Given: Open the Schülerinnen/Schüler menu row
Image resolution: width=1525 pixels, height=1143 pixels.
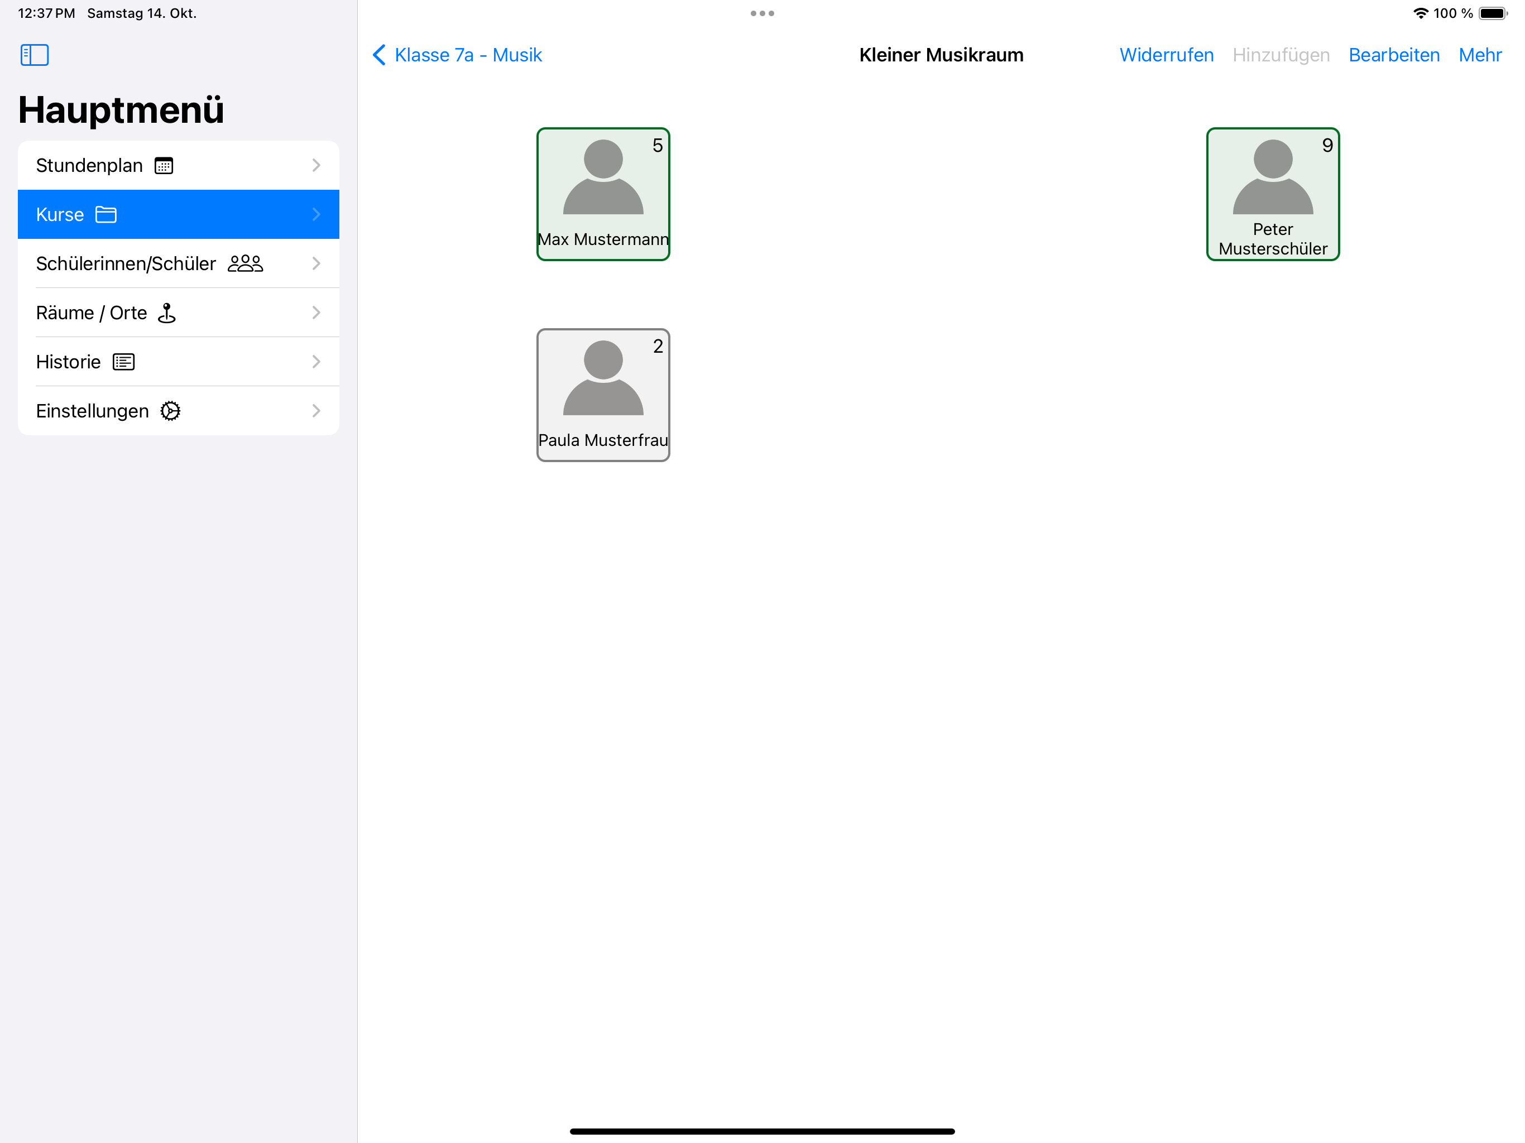Looking at the screenshot, I should pyautogui.click(x=179, y=263).
